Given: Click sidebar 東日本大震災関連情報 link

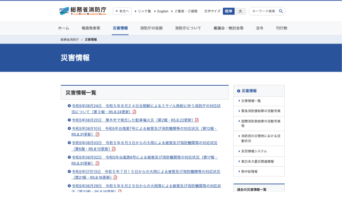Looking at the screenshot, I should [x=258, y=162].
